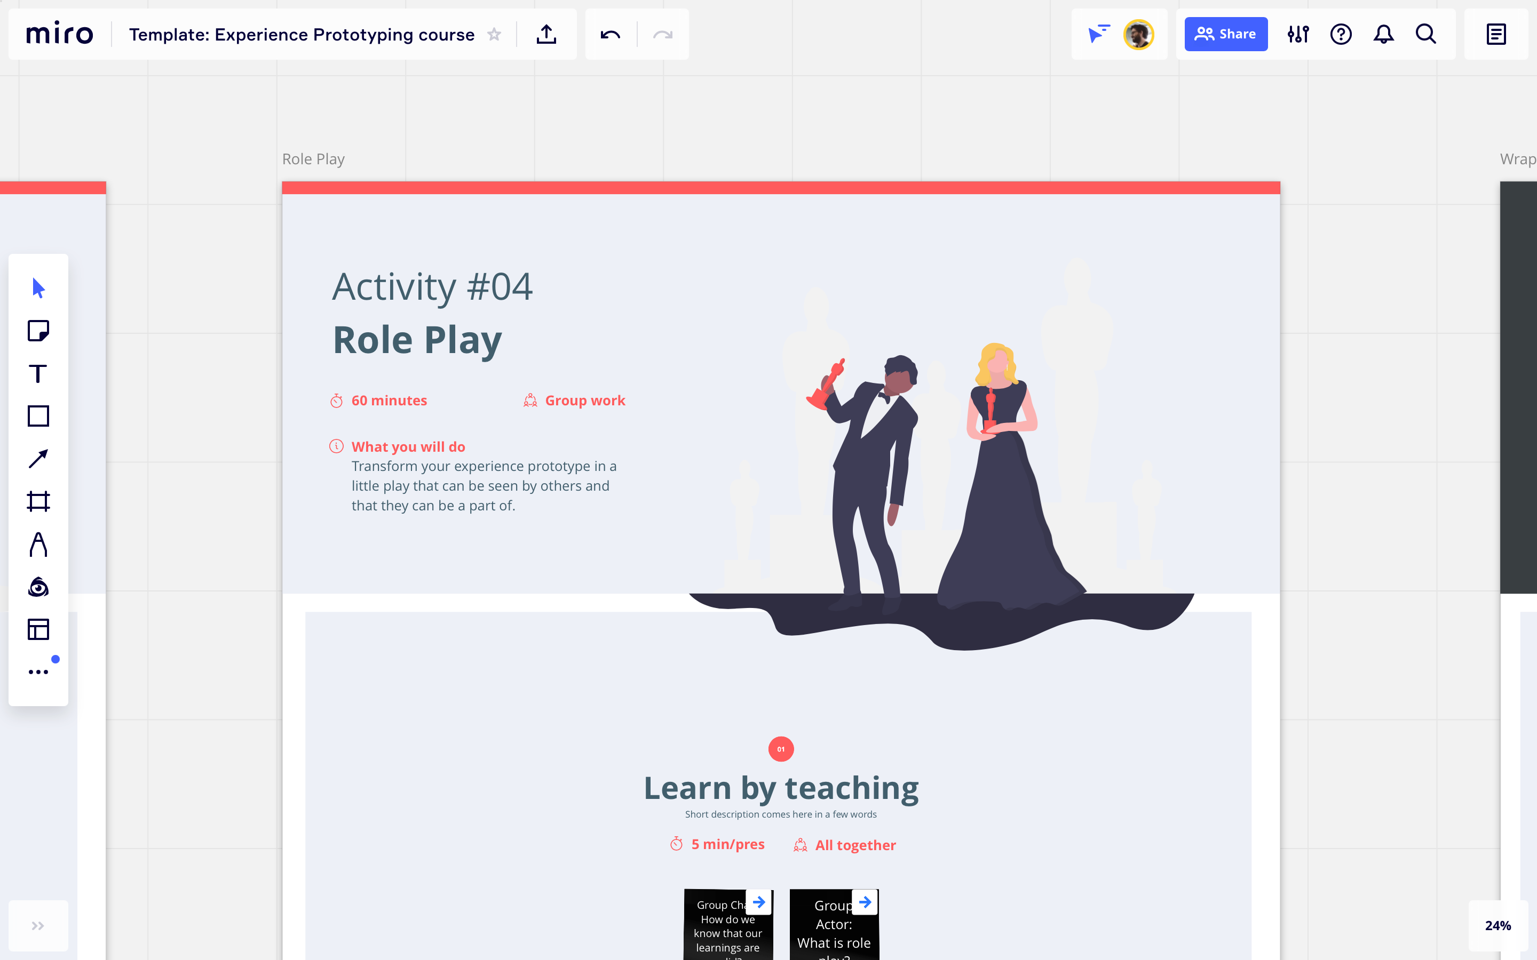Select the Text tool
The height and width of the screenshot is (960, 1537).
38,374
